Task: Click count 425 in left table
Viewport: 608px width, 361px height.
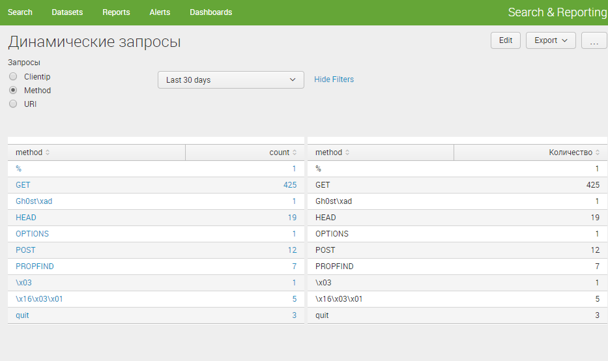Action: click(290, 185)
